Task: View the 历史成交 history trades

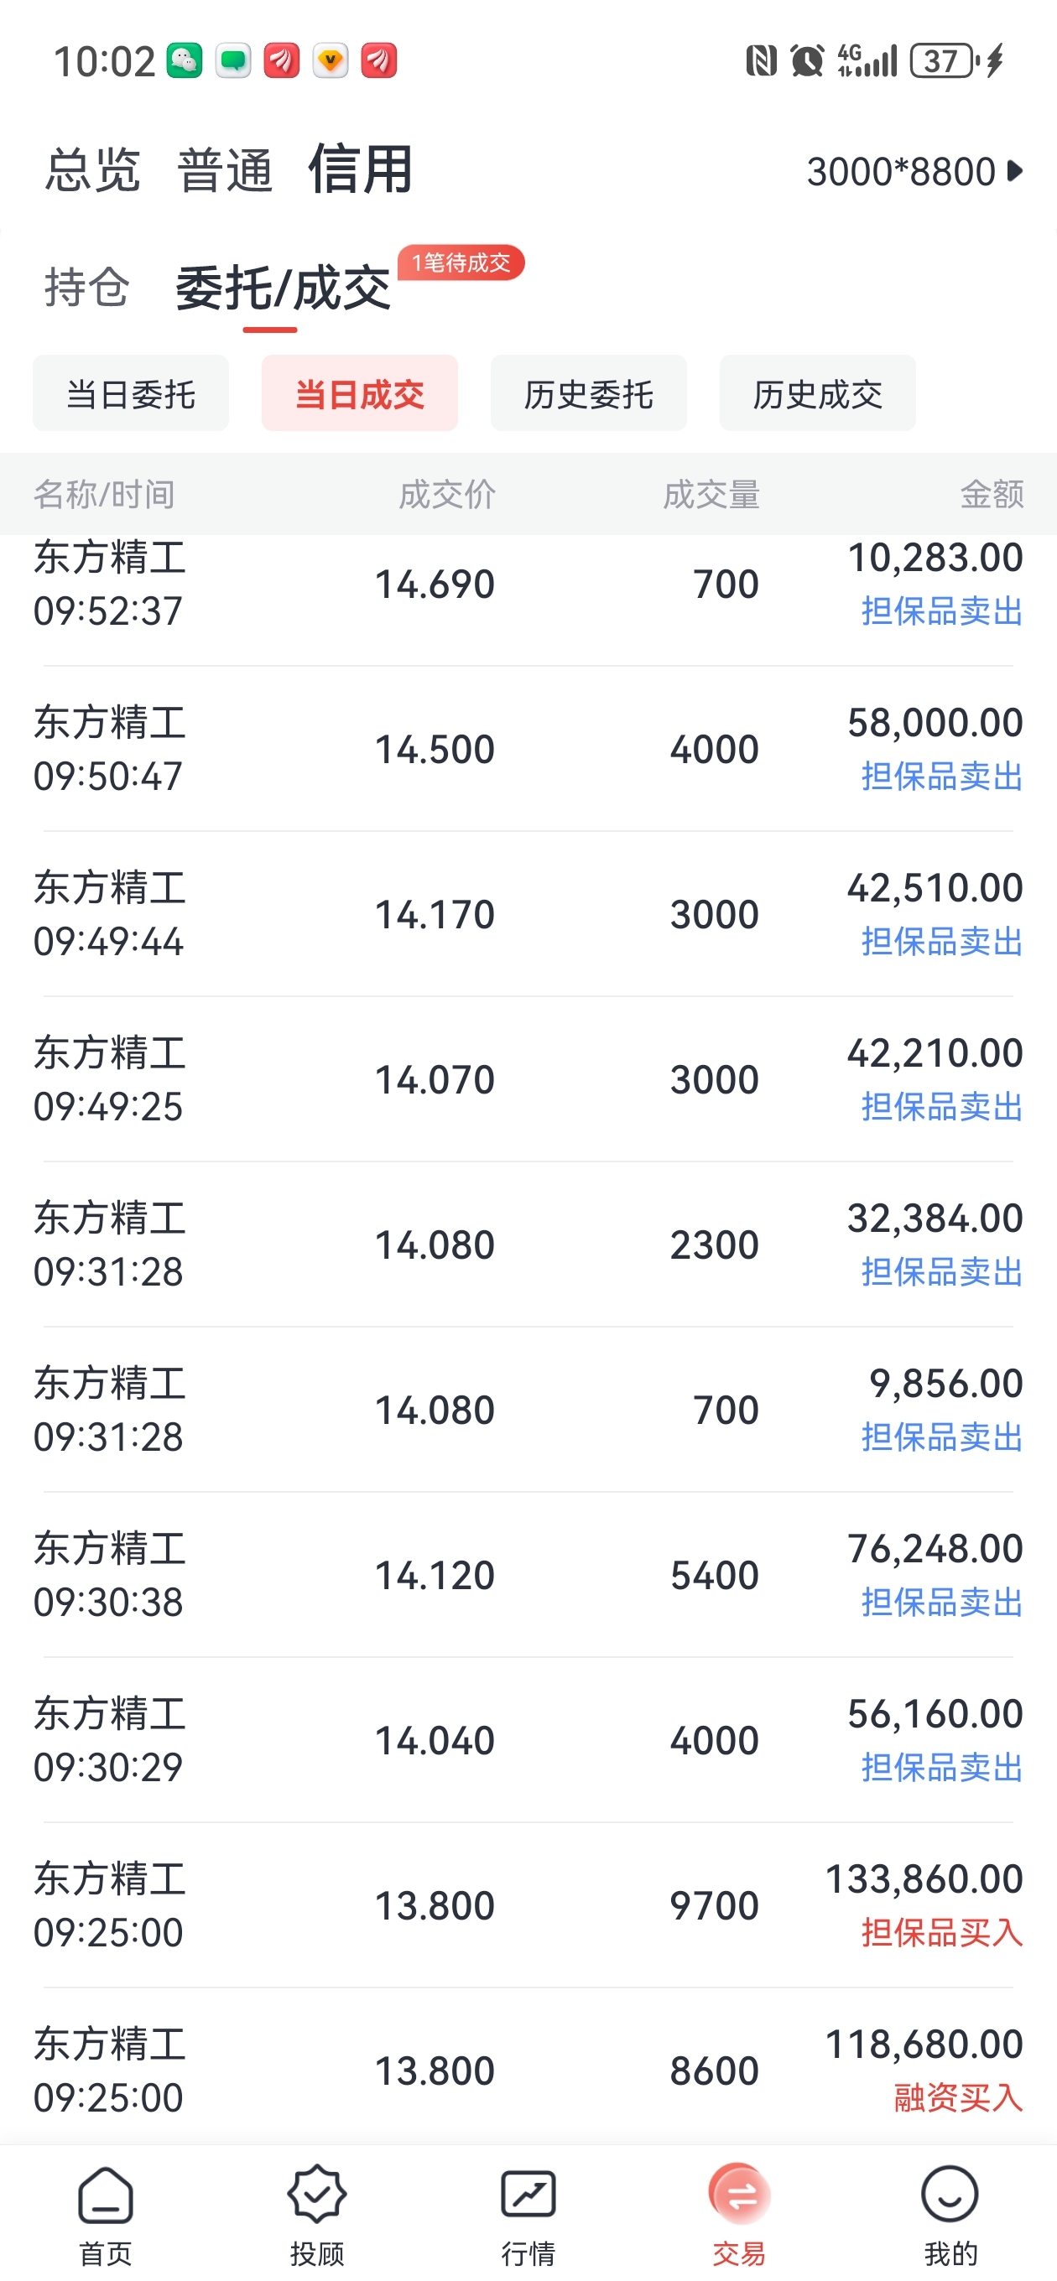Action: click(818, 393)
